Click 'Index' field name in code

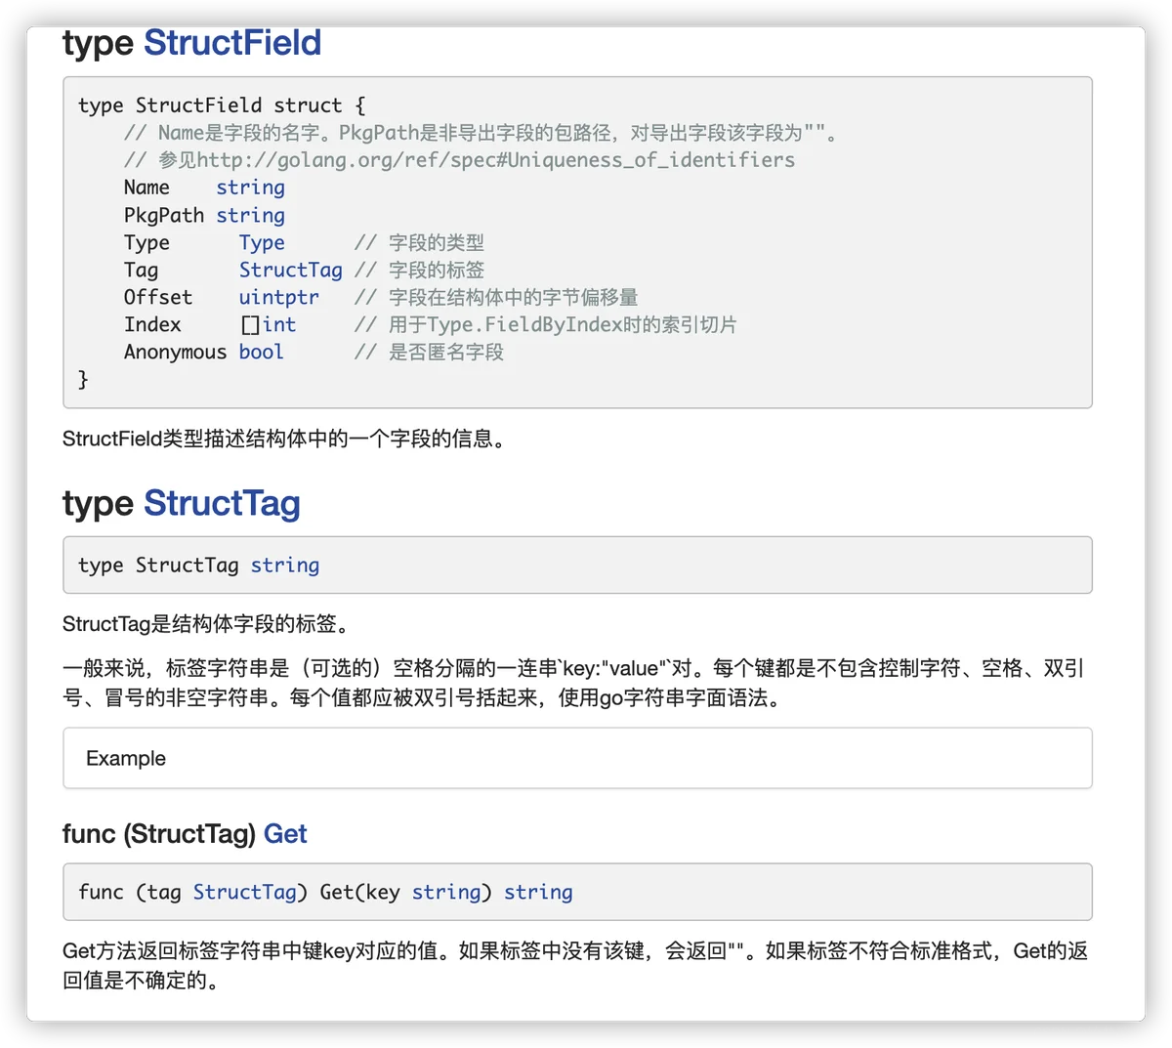tap(152, 324)
